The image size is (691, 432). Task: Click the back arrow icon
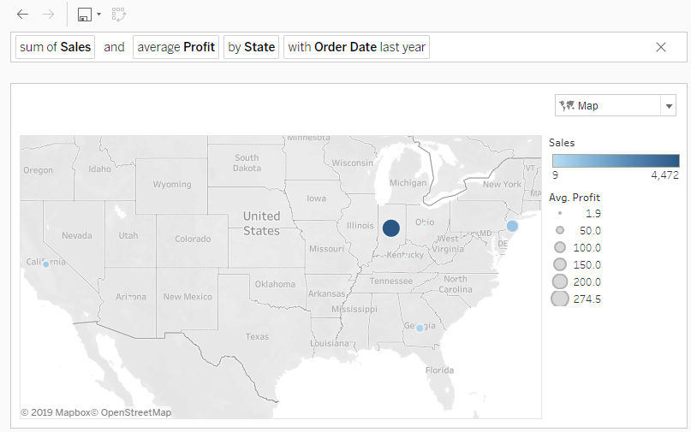coord(22,15)
